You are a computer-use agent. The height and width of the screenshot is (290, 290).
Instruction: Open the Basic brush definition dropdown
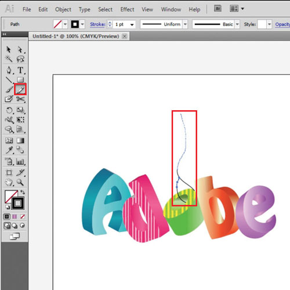click(x=237, y=24)
